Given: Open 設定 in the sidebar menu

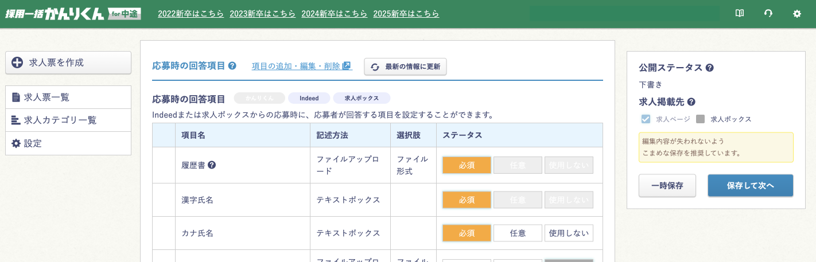Looking at the screenshot, I should click(x=68, y=143).
